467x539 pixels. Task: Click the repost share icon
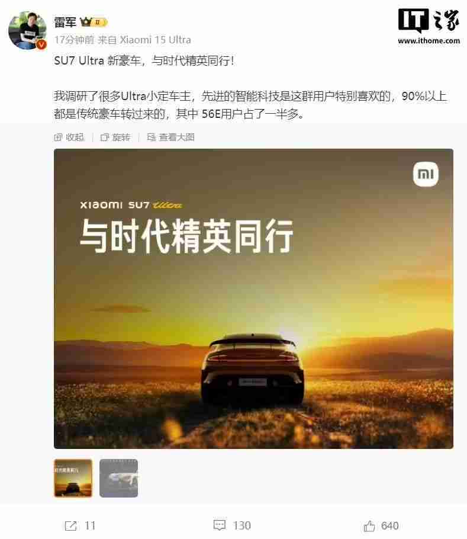point(71,525)
